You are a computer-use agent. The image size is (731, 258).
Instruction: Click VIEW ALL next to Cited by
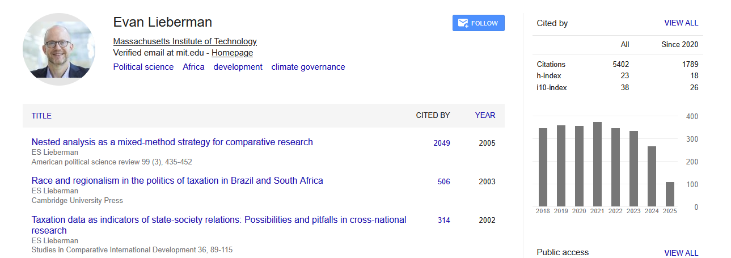point(681,23)
